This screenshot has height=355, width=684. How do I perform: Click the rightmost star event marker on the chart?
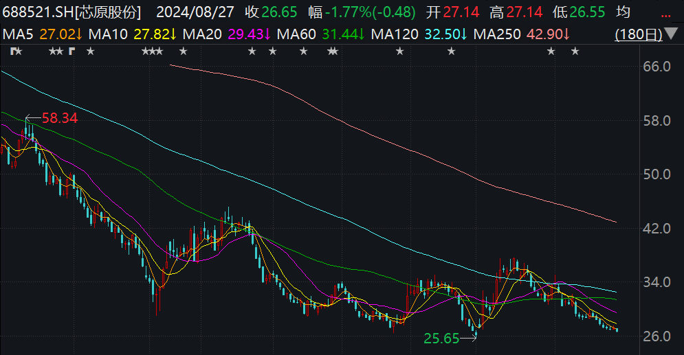point(575,51)
